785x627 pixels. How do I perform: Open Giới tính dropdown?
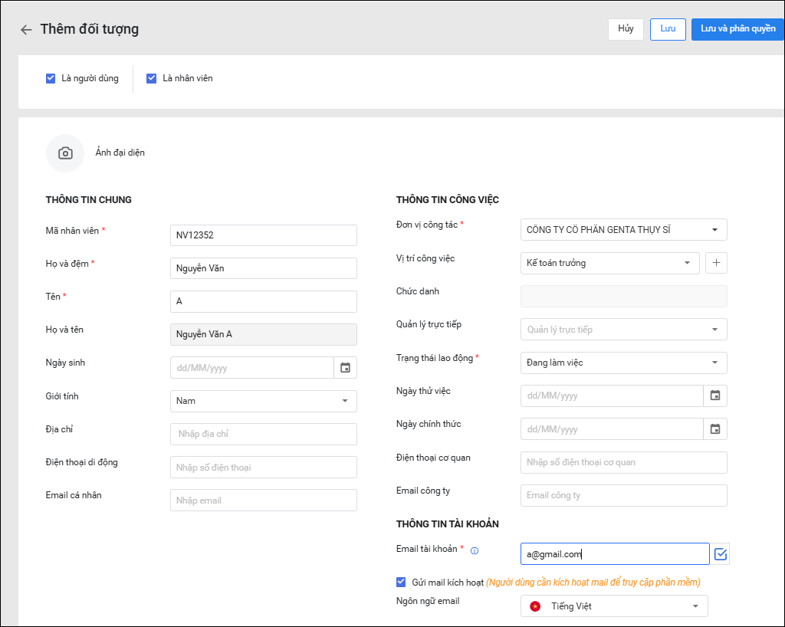263,401
